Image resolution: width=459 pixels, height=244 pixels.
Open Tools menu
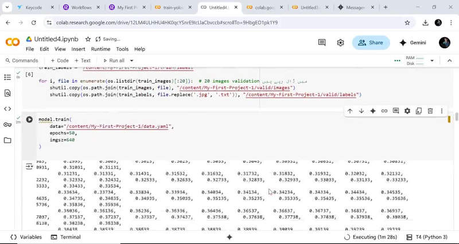point(122,49)
